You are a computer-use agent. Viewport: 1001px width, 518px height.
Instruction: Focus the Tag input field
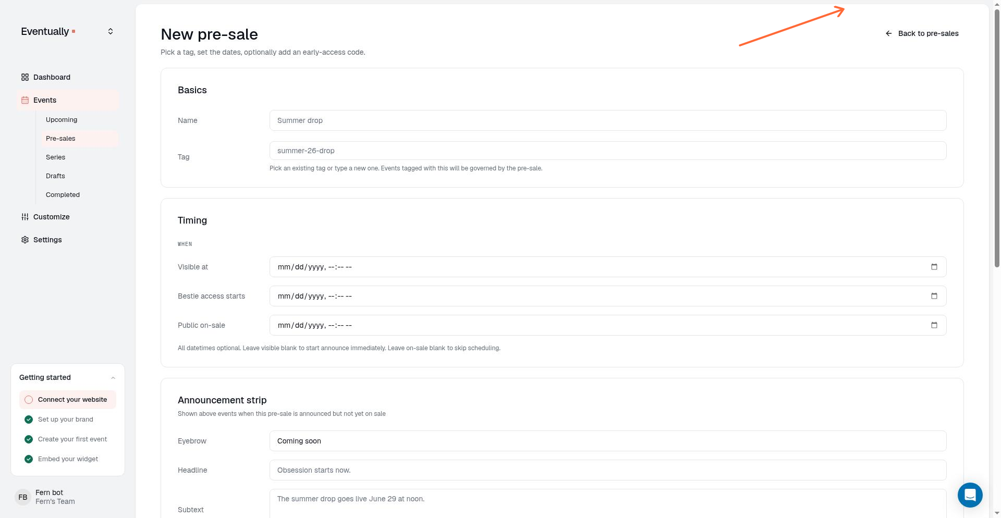pyautogui.click(x=608, y=151)
